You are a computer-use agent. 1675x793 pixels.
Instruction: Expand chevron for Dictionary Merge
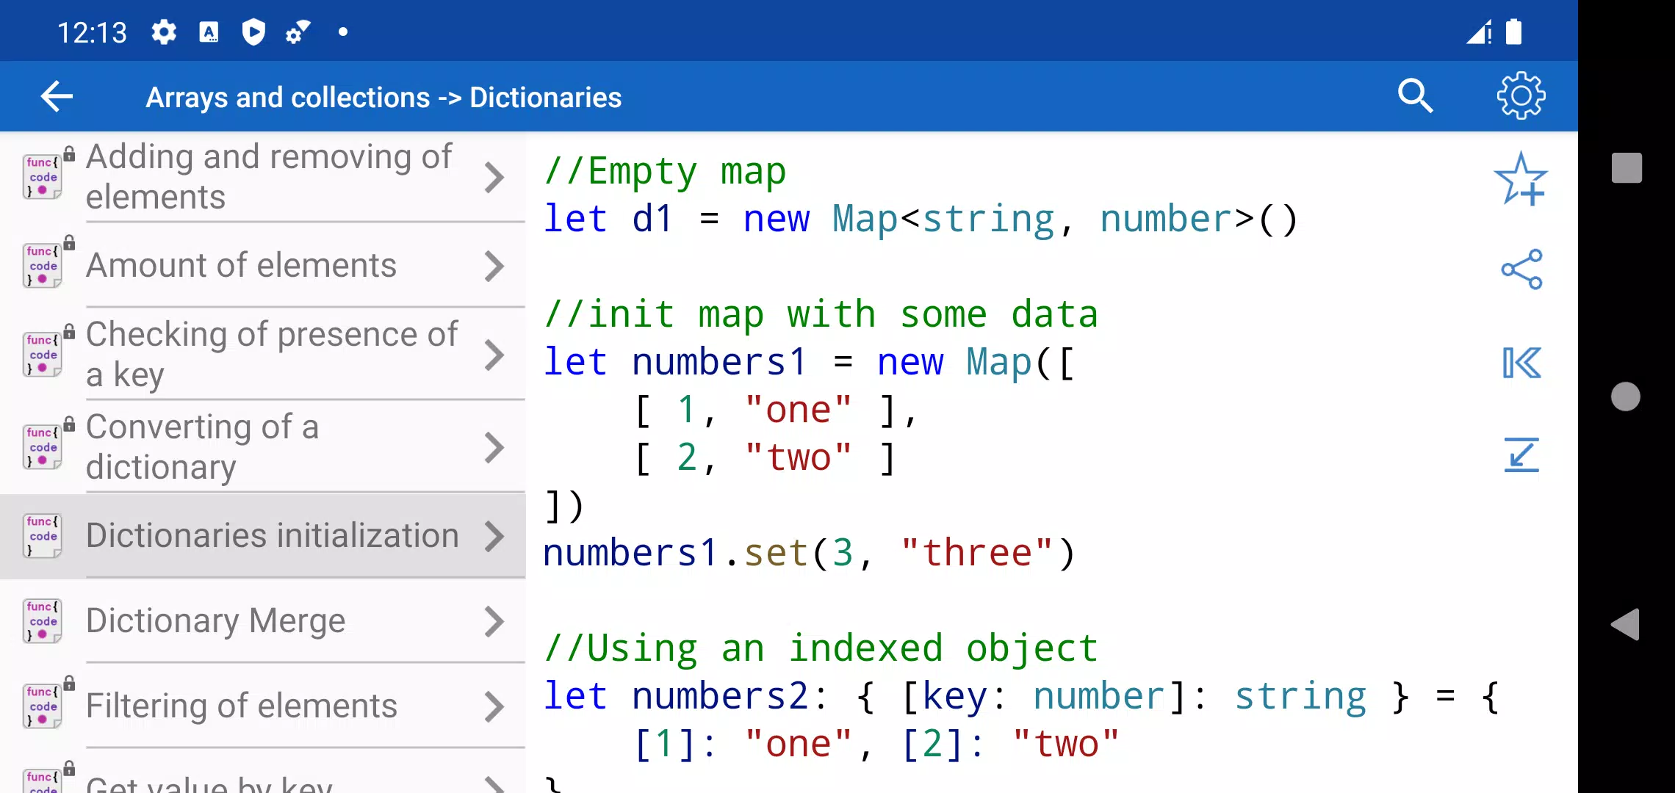tap(494, 622)
